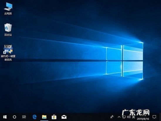Click the Show desktop sliver
Viewport: 161px width, 121px height.
point(160,117)
